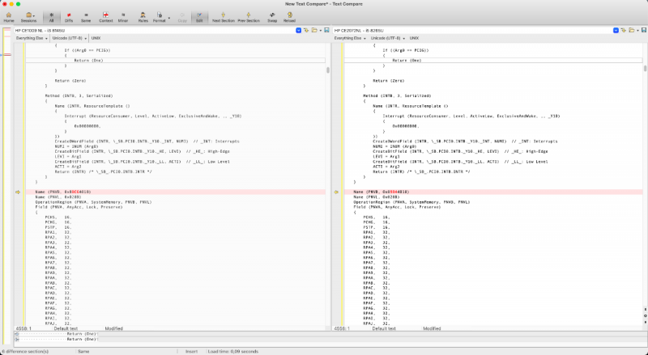Show only differences with Diffs
648x355 pixels.
(x=68, y=16)
